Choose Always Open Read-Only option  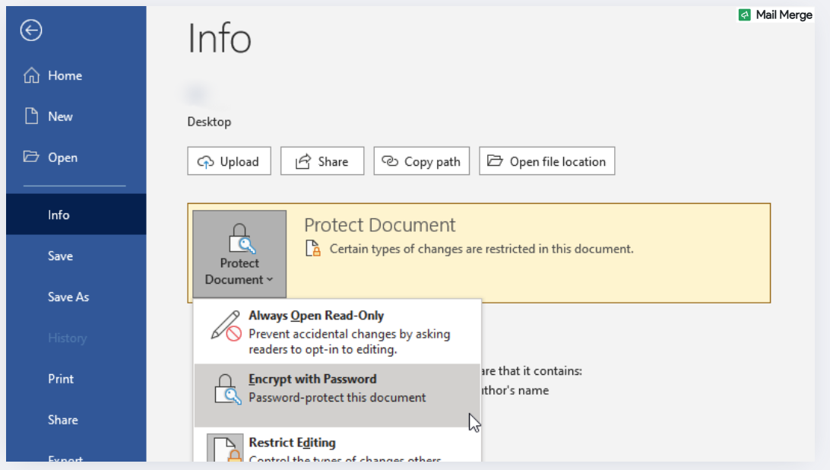coord(337,332)
